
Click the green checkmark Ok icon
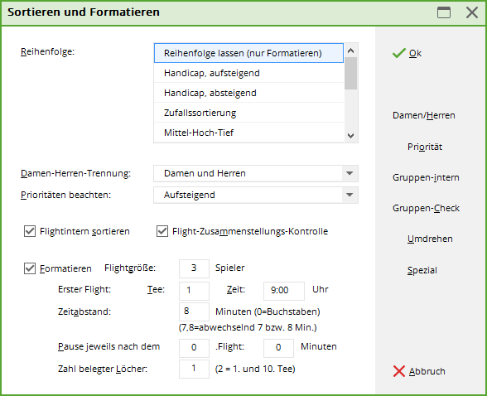point(399,53)
